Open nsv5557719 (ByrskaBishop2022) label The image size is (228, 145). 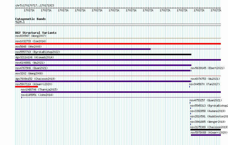(x=38, y=52)
